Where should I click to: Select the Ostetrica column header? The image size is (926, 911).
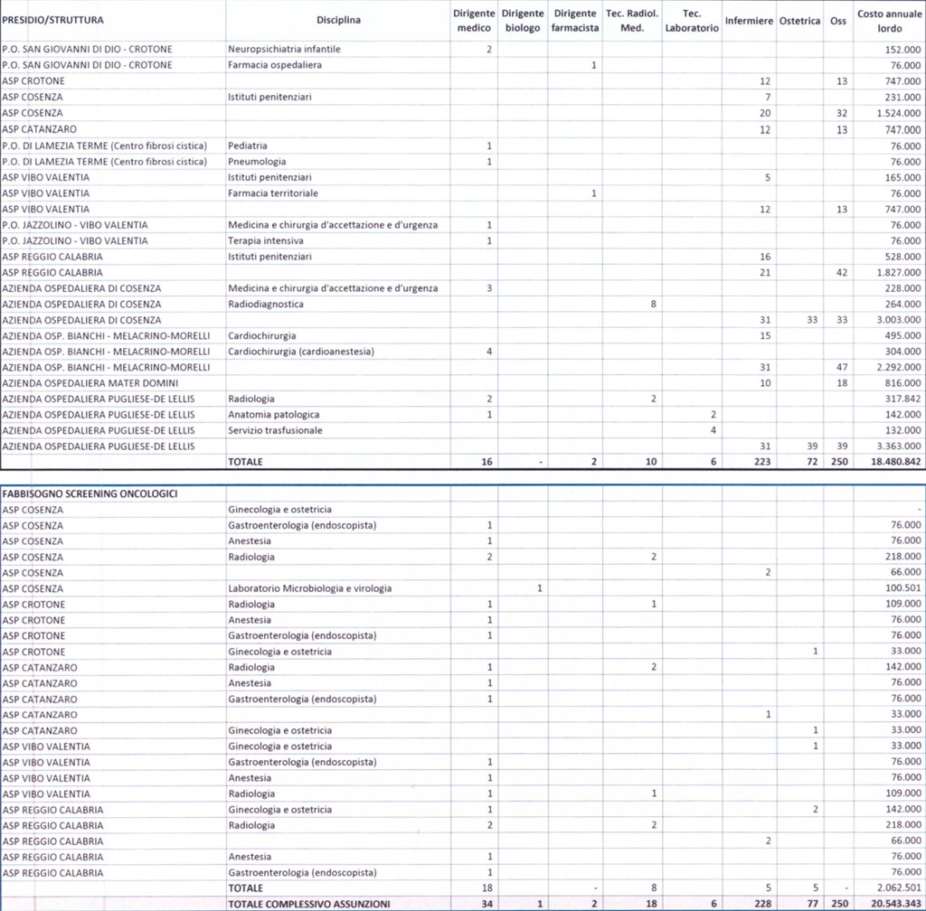point(799,21)
